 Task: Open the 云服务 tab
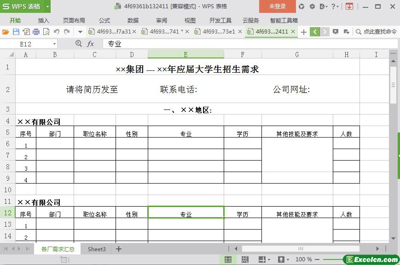coord(251,20)
